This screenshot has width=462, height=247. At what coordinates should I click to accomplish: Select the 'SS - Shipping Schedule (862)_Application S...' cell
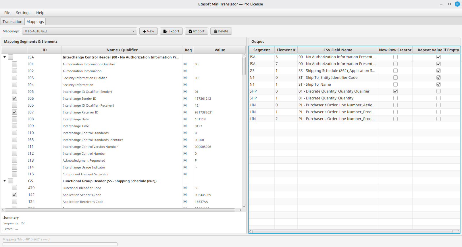tap(338, 70)
